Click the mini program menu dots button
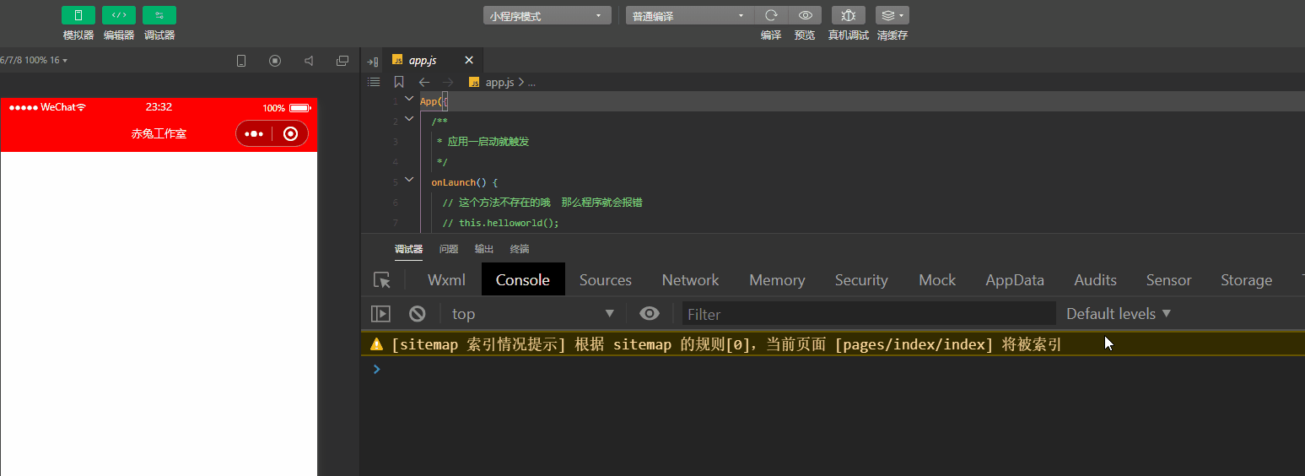This screenshot has height=476, width=1305. [x=254, y=133]
